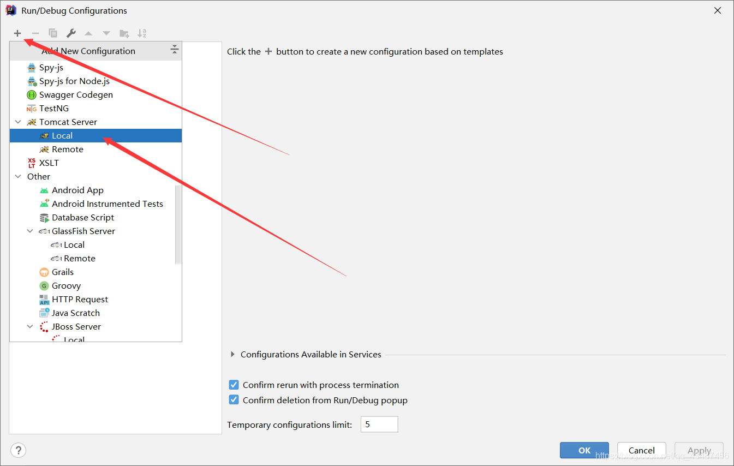
Task: Uncheck Confirm rerun with process termination
Action: pos(234,385)
